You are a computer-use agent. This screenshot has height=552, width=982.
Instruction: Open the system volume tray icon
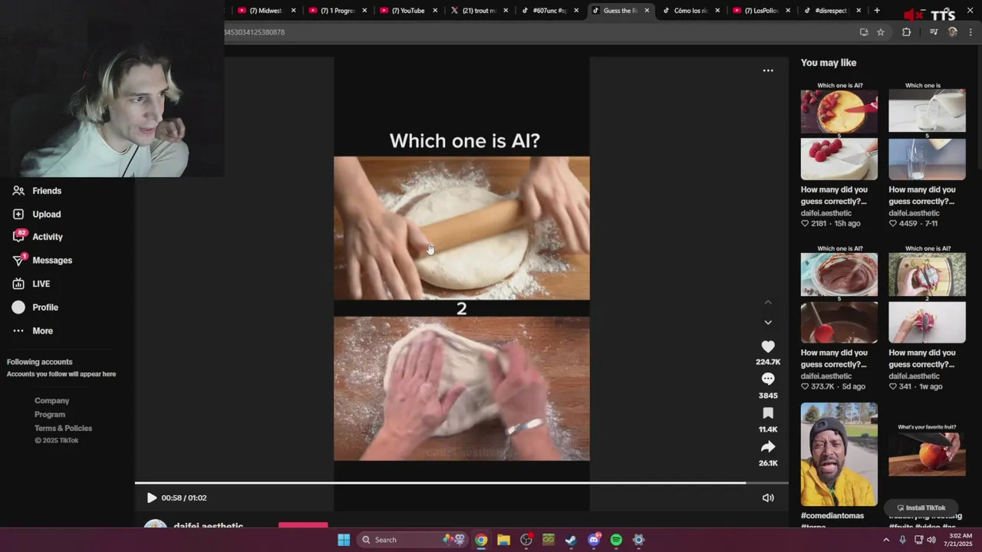[931, 540]
